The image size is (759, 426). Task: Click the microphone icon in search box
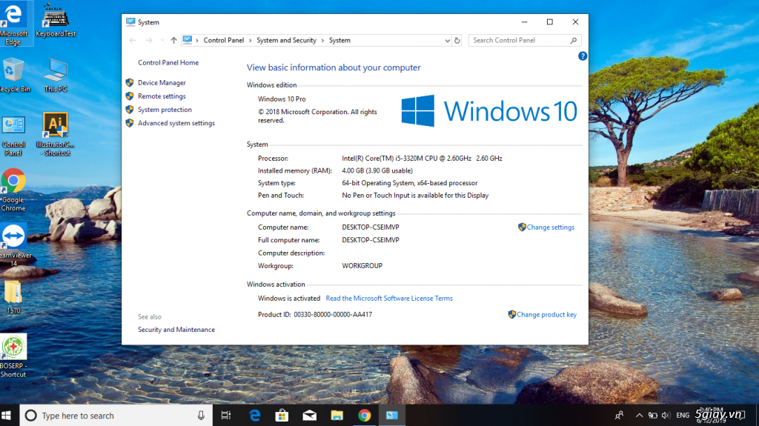click(201, 416)
